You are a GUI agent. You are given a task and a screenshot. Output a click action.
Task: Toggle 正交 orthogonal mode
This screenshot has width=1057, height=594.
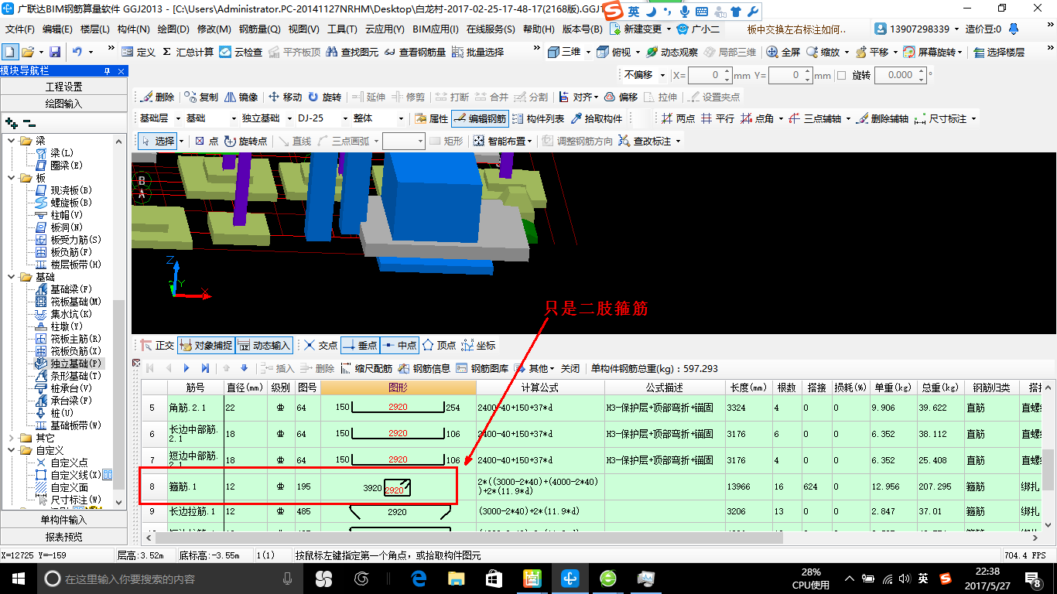pos(156,345)
